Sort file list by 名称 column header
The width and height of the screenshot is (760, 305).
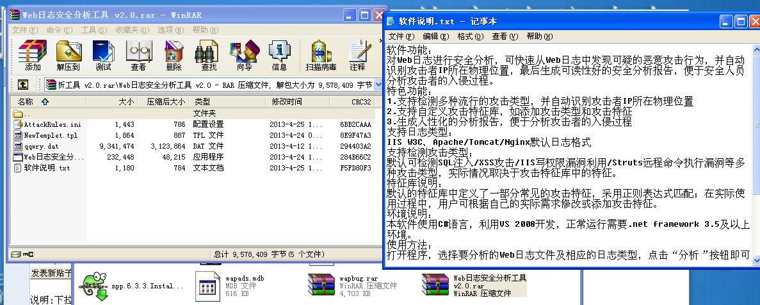(x=26, y=102)
